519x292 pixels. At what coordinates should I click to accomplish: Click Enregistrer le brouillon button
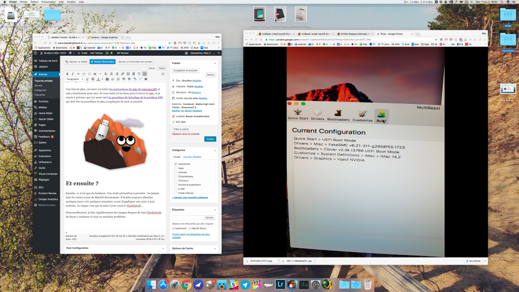coord(186,70)
